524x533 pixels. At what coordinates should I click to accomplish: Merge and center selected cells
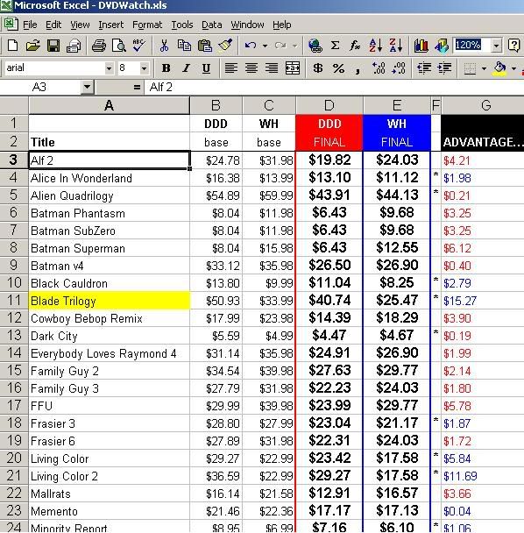coord(293,68)
